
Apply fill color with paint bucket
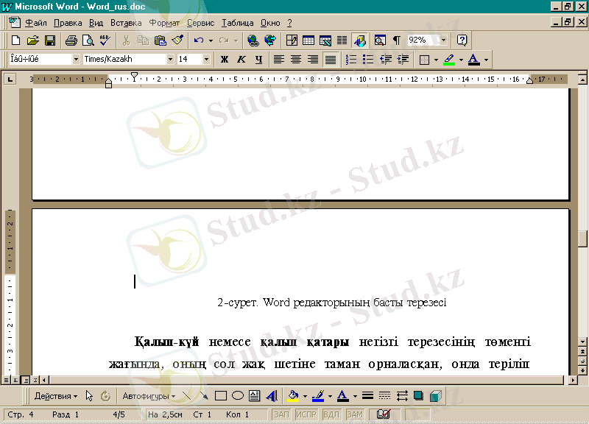[x=293, y=396]
